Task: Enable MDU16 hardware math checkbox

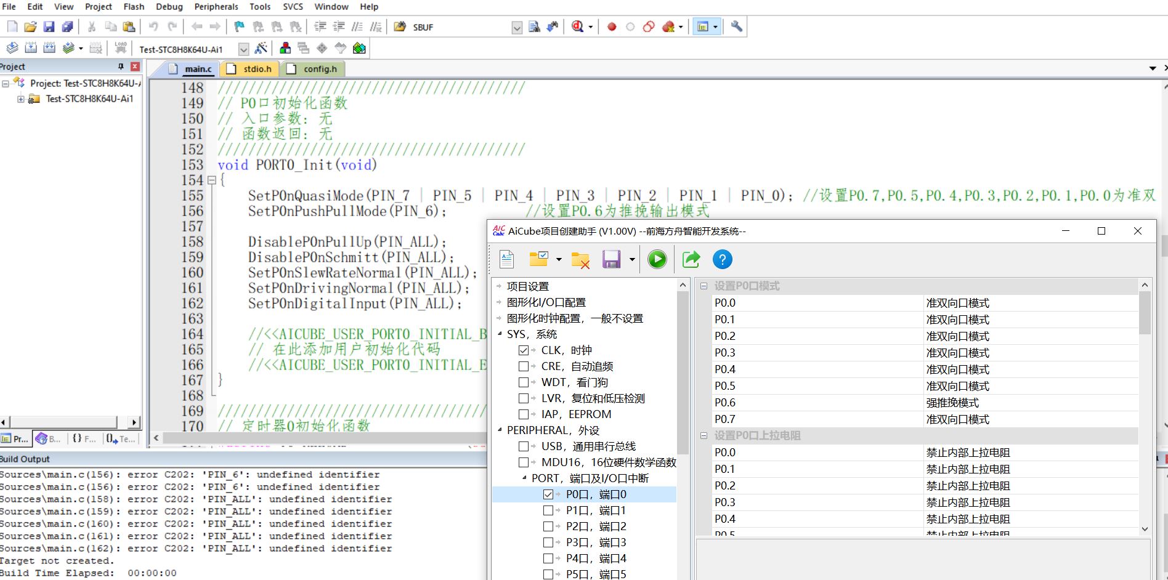Action: point(524,462)
